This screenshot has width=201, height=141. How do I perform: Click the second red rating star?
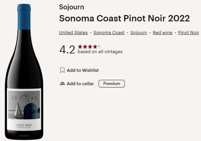pos(85,46)
